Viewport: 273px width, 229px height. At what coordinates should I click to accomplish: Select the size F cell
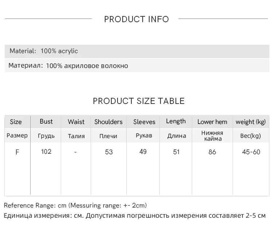click(17, 152)
